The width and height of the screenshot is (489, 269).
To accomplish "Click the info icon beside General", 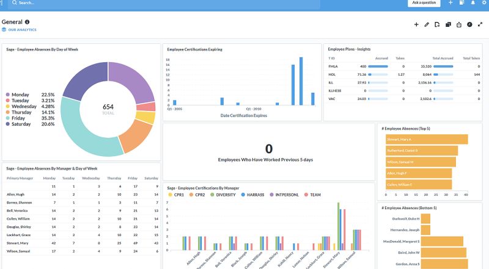I will 27,22.
